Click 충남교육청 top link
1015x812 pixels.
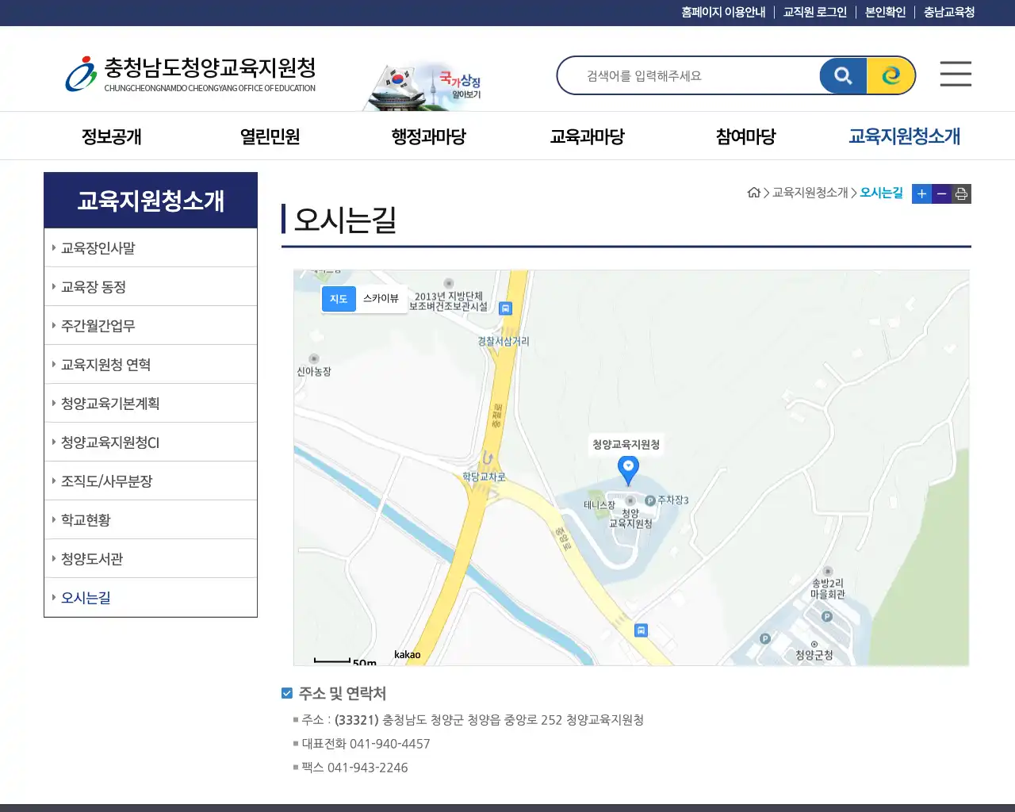click(x=949, y=12)
